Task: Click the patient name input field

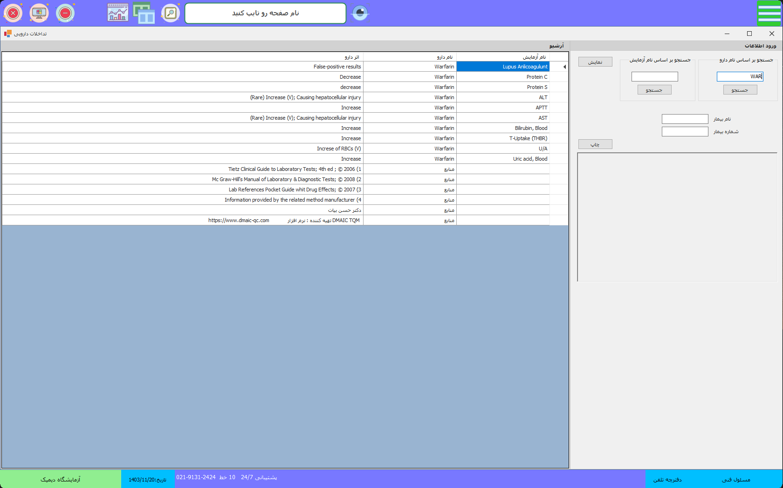Action: [685, 119]
